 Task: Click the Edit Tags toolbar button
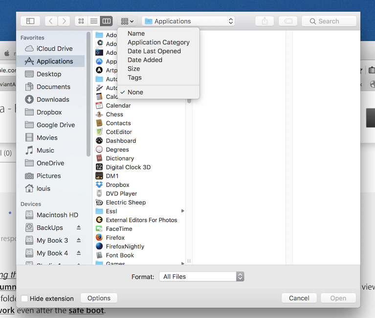click(x=288, y=21)
